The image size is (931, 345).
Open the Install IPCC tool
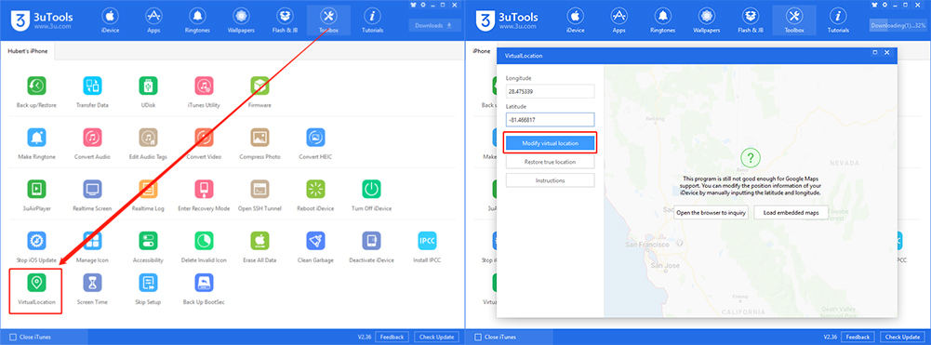[427, 241]
